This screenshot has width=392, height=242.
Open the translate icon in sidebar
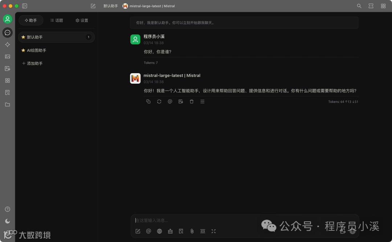8,68
